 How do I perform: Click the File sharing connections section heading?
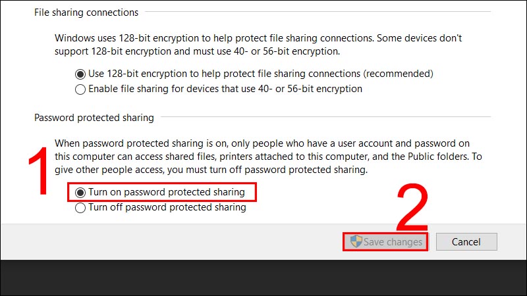click(86, 12)
